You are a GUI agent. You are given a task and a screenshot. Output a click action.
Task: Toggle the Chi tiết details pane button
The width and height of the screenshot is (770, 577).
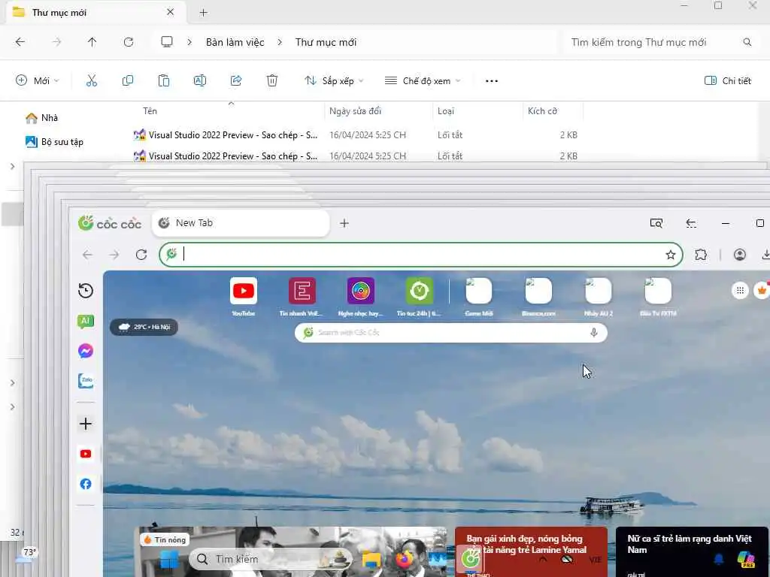tap(728, 80)
